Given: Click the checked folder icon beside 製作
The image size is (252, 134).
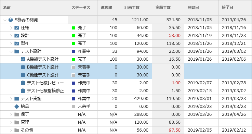Looking at the screenshot, I should click(17, 44).
